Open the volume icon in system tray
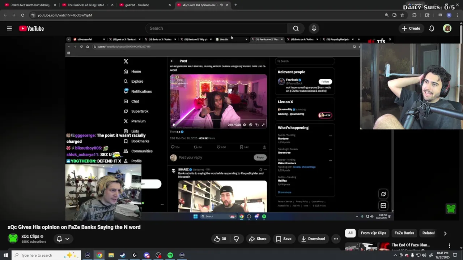463x260 pixels. point(425,255)
